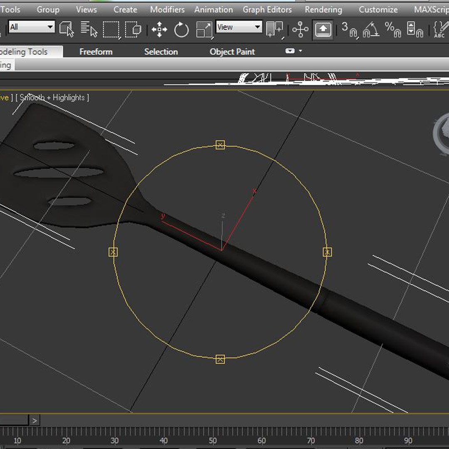The height and width of the screenshot is (449, 449).
Task: Click the right handle of the circle
Action: pyautogui.click(x=327, y=252)
